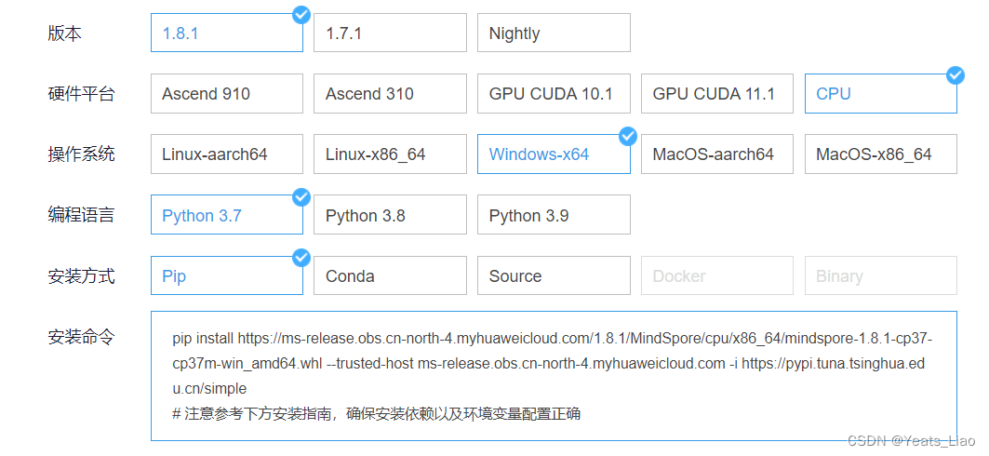Select version 1.7.1 option
This screenshot has height=456, width=989.
391,33
